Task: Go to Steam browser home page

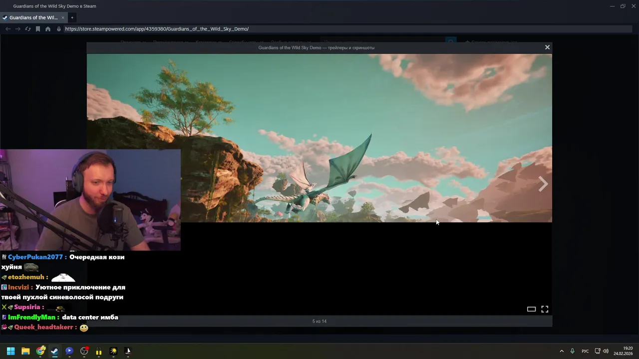Action: [48, 29]
